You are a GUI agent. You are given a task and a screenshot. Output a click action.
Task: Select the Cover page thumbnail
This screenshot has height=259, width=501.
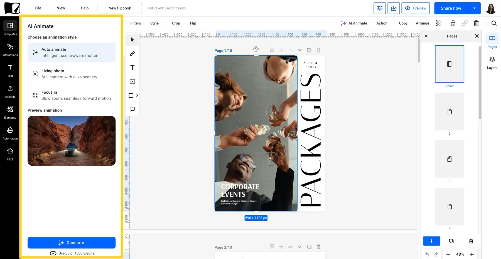(x=450, y=64)
